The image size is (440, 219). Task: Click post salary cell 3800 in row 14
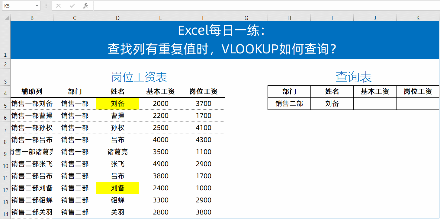tap(204, 212)
